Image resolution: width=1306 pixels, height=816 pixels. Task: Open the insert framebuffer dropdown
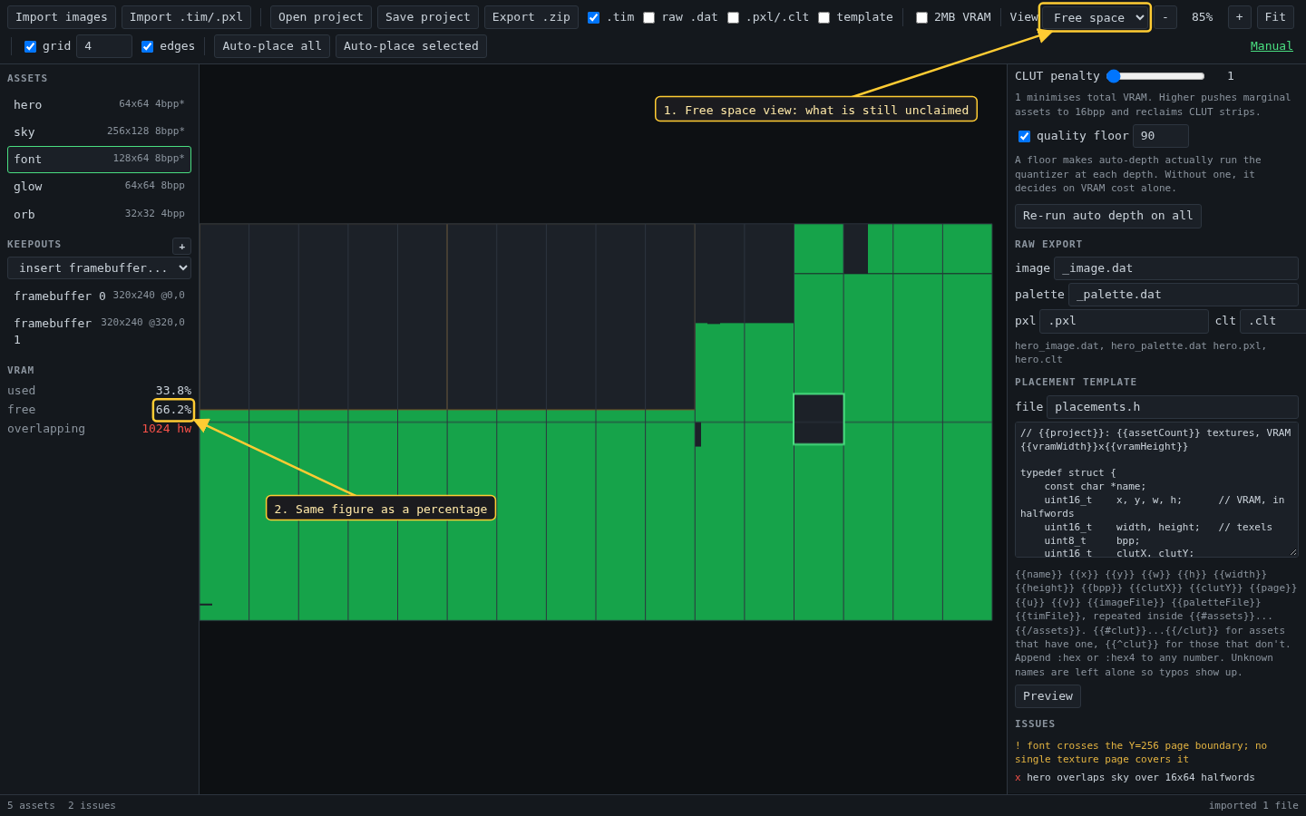(x=99, y=268)
